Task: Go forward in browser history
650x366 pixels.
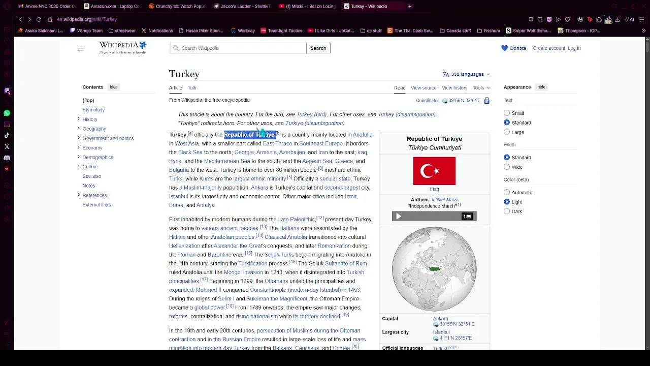Action: 29,19
